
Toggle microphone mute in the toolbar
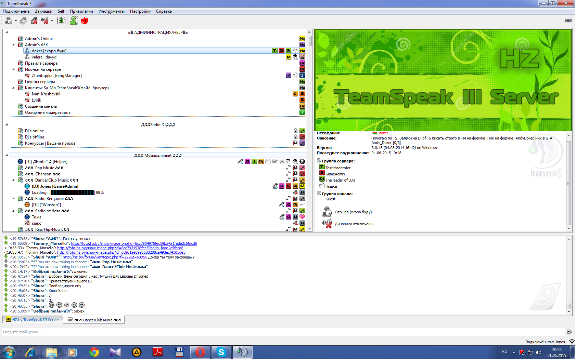34,21
